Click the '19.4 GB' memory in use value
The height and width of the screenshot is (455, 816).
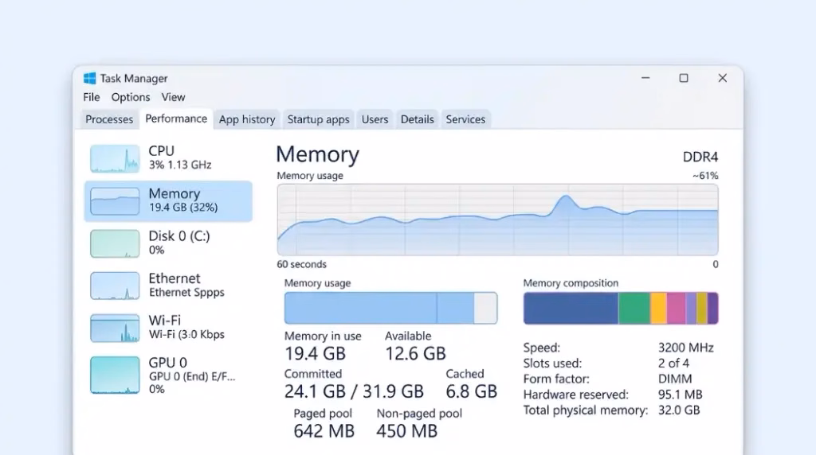coord(315,353)
